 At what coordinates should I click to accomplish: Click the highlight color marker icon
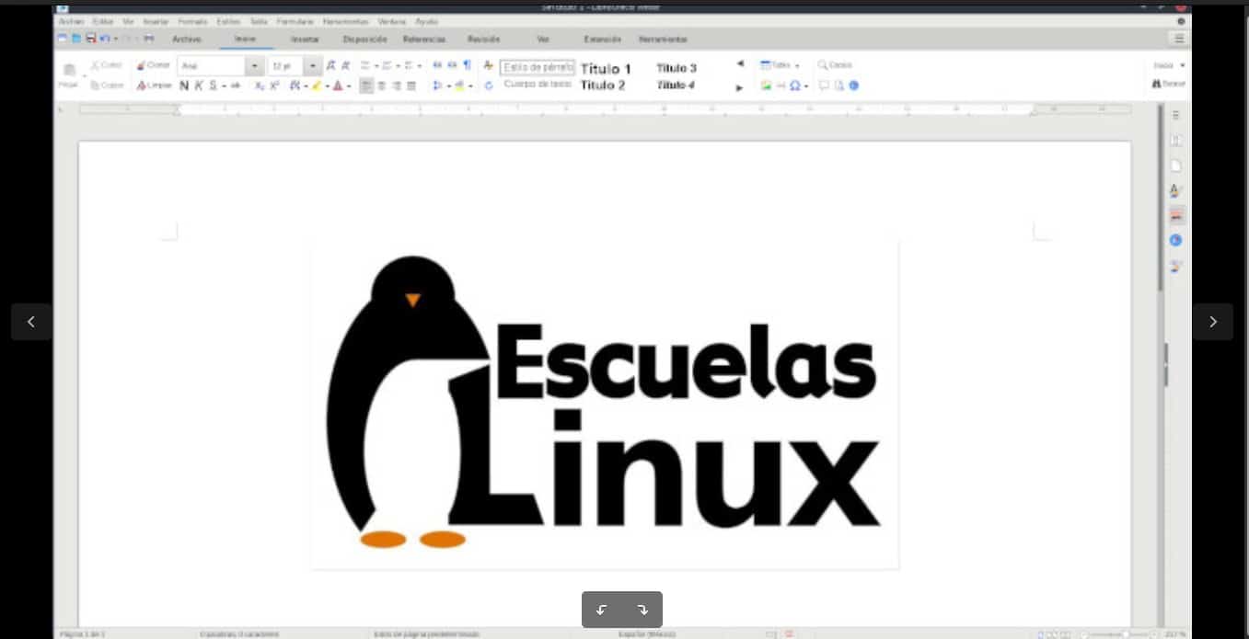[x=316, y=86]
